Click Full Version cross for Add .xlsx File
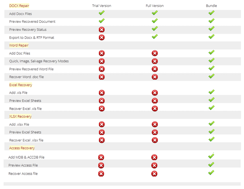Screen dimensions: 244x189 (x=155, y=124)
